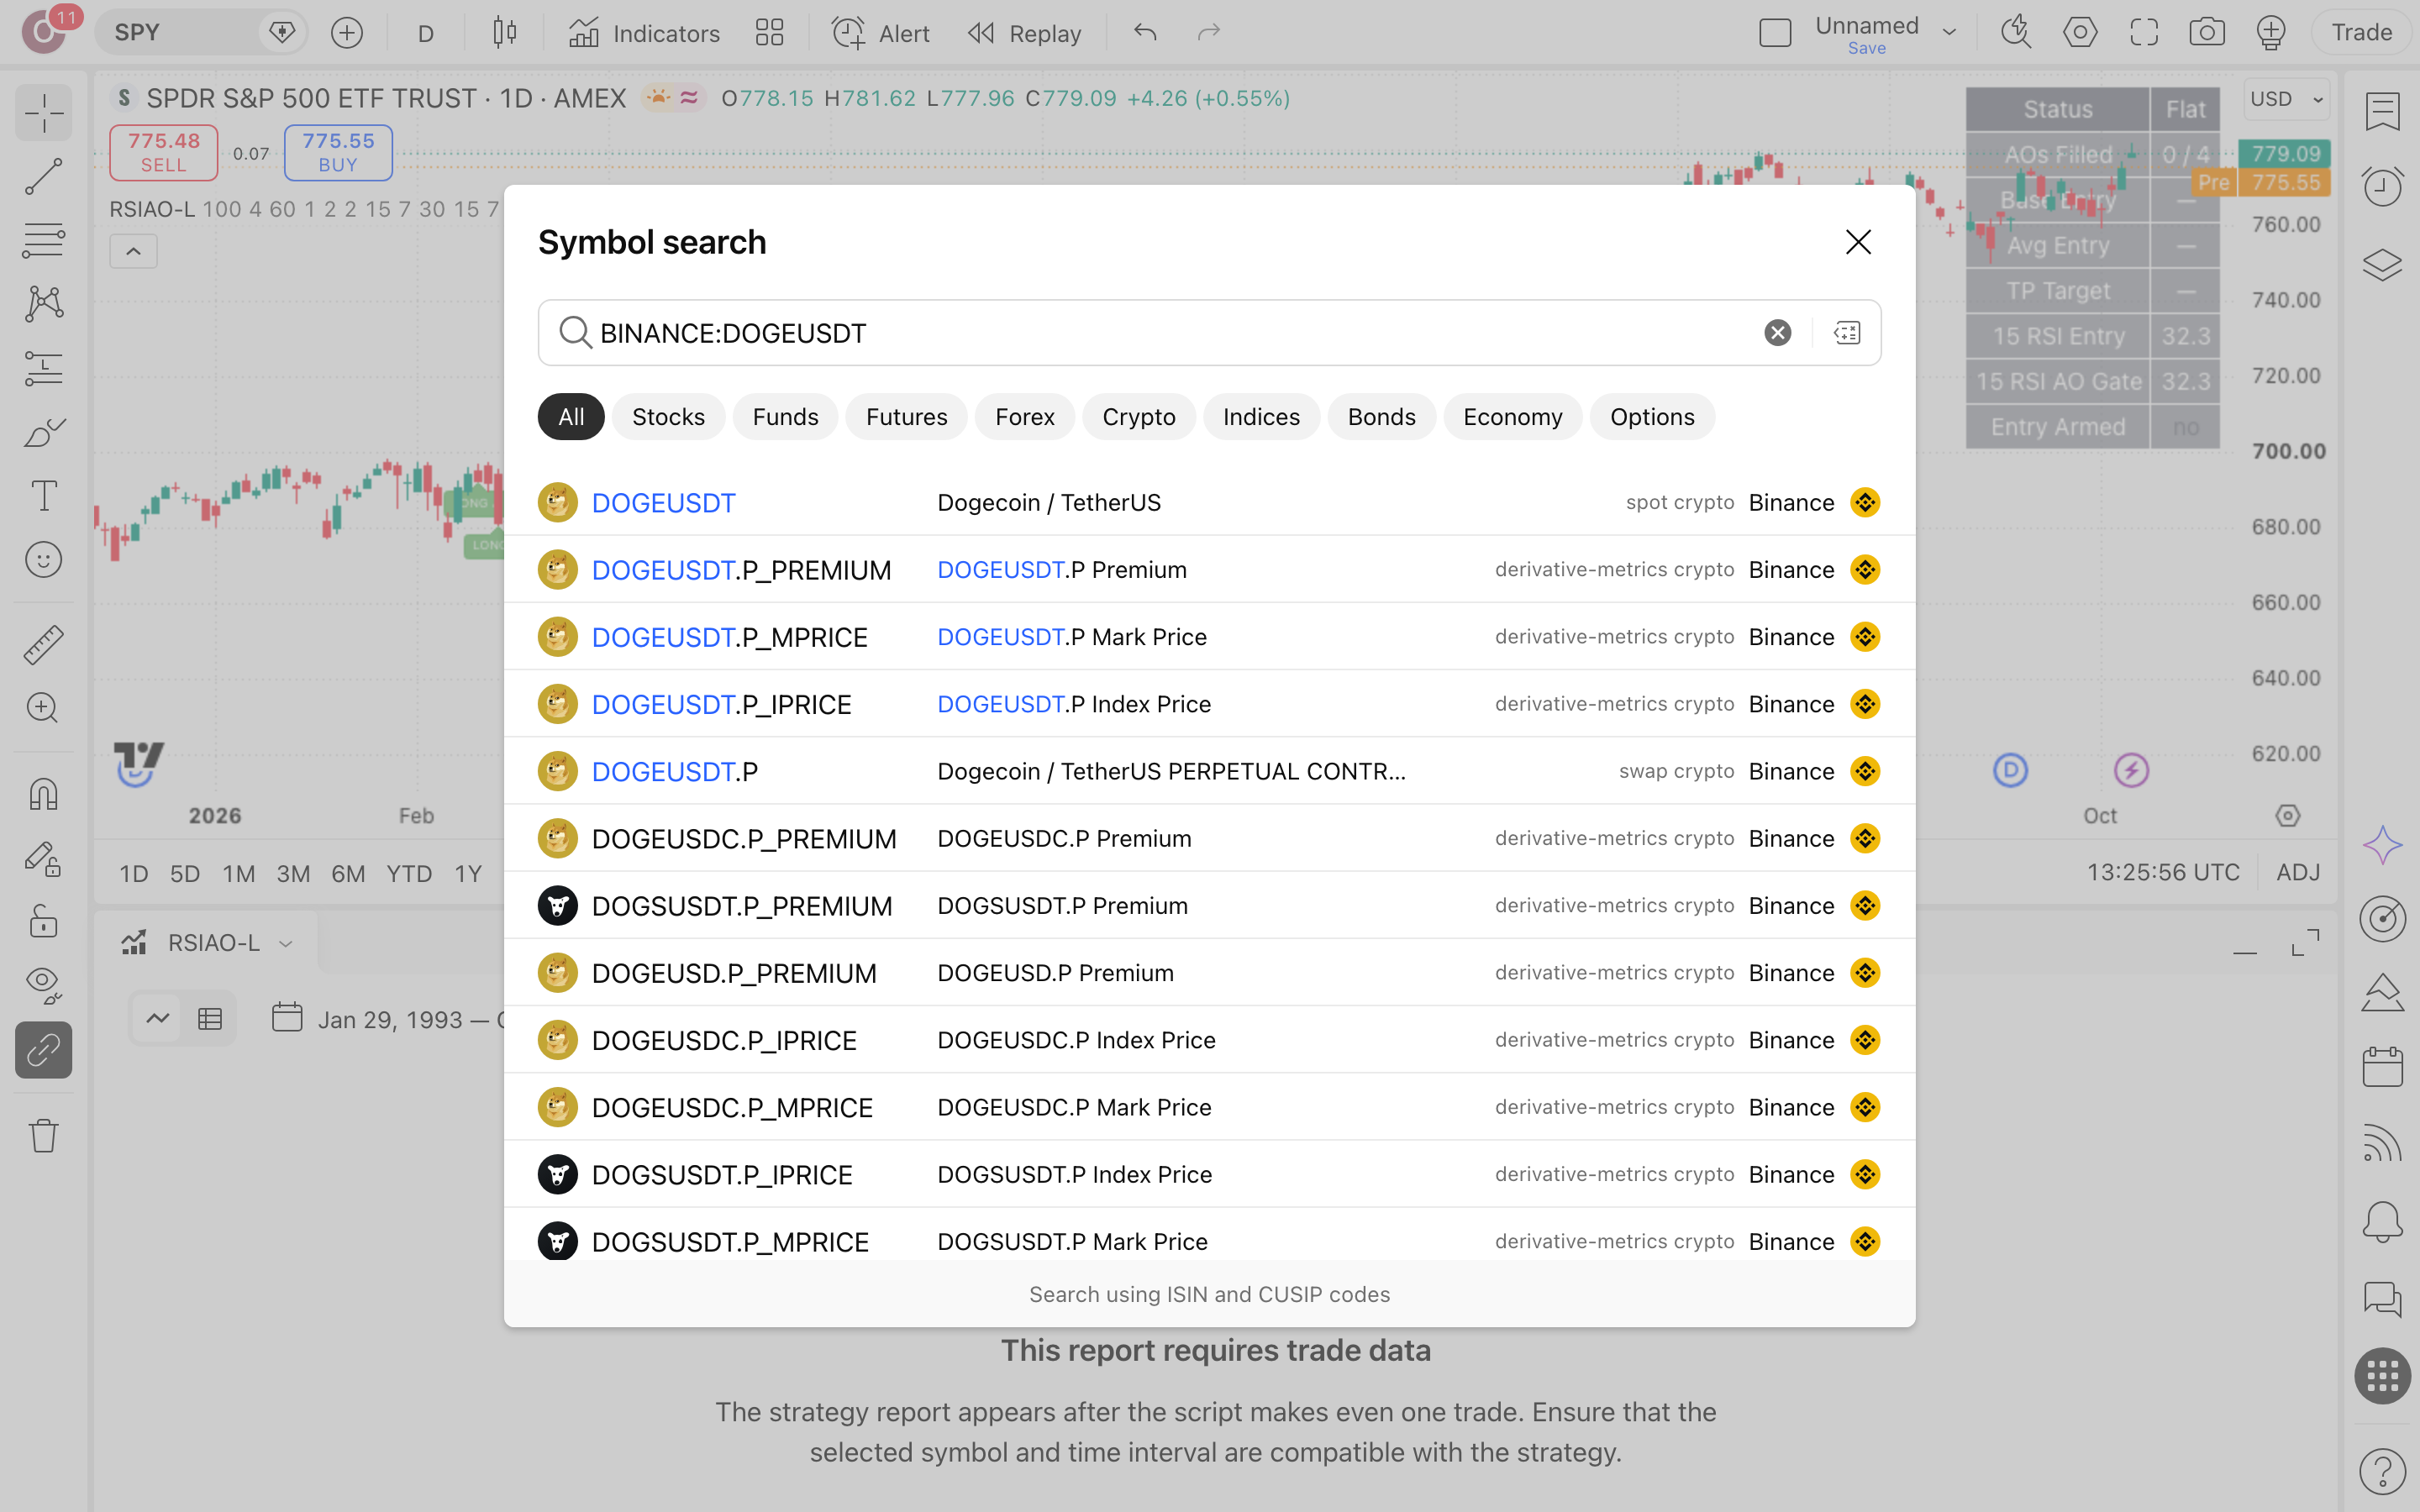This screenshot has width=2420, height=1512.
Task: Open the object tree layers icon
Action: (x=2382, y=265)
